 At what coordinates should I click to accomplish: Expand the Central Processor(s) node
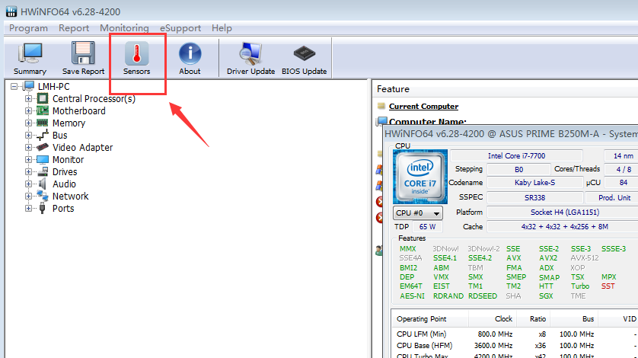coord(28,98)
